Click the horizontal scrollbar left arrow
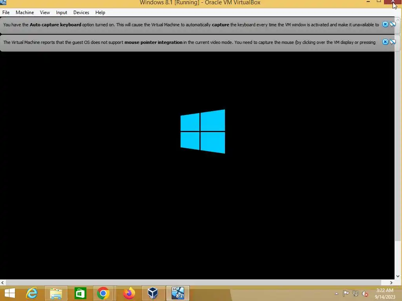Viewport: 402px width, 301px height. pos(3,283)
